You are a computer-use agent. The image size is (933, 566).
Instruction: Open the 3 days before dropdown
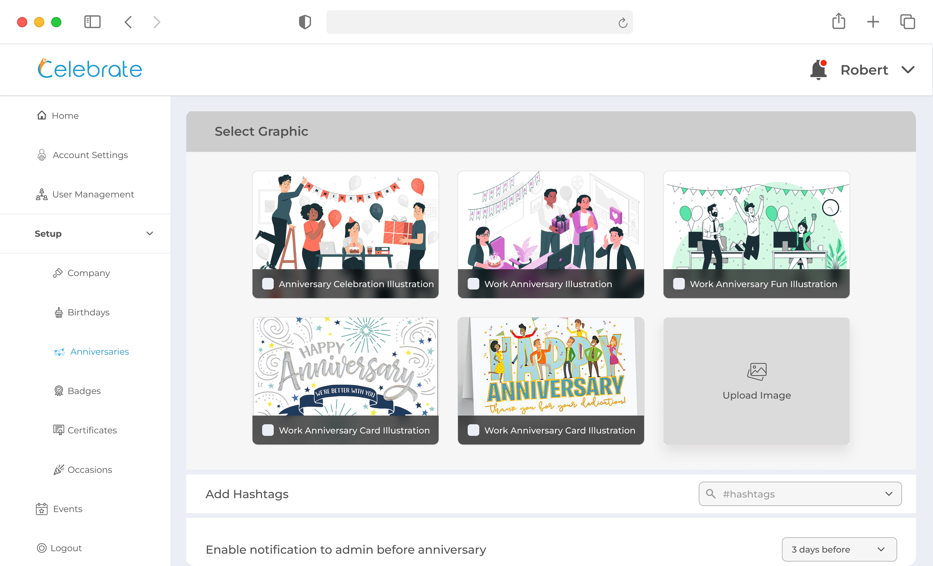(x=839, y=549)
